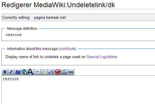155x104 pixels.
Task: Insert media file link trumpet icon
Action: point(44,72)
